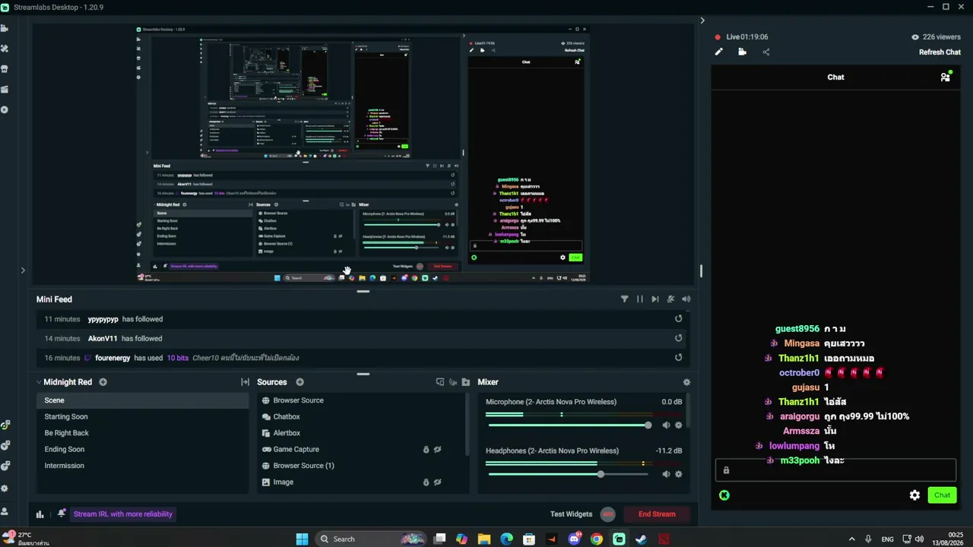Add a new source with the plus icon
Image resolution: width=973 pixels, height=547 pixels.
(x=300, y=382)
